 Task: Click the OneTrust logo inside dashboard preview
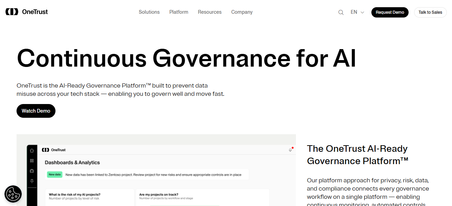coord(54,150)
